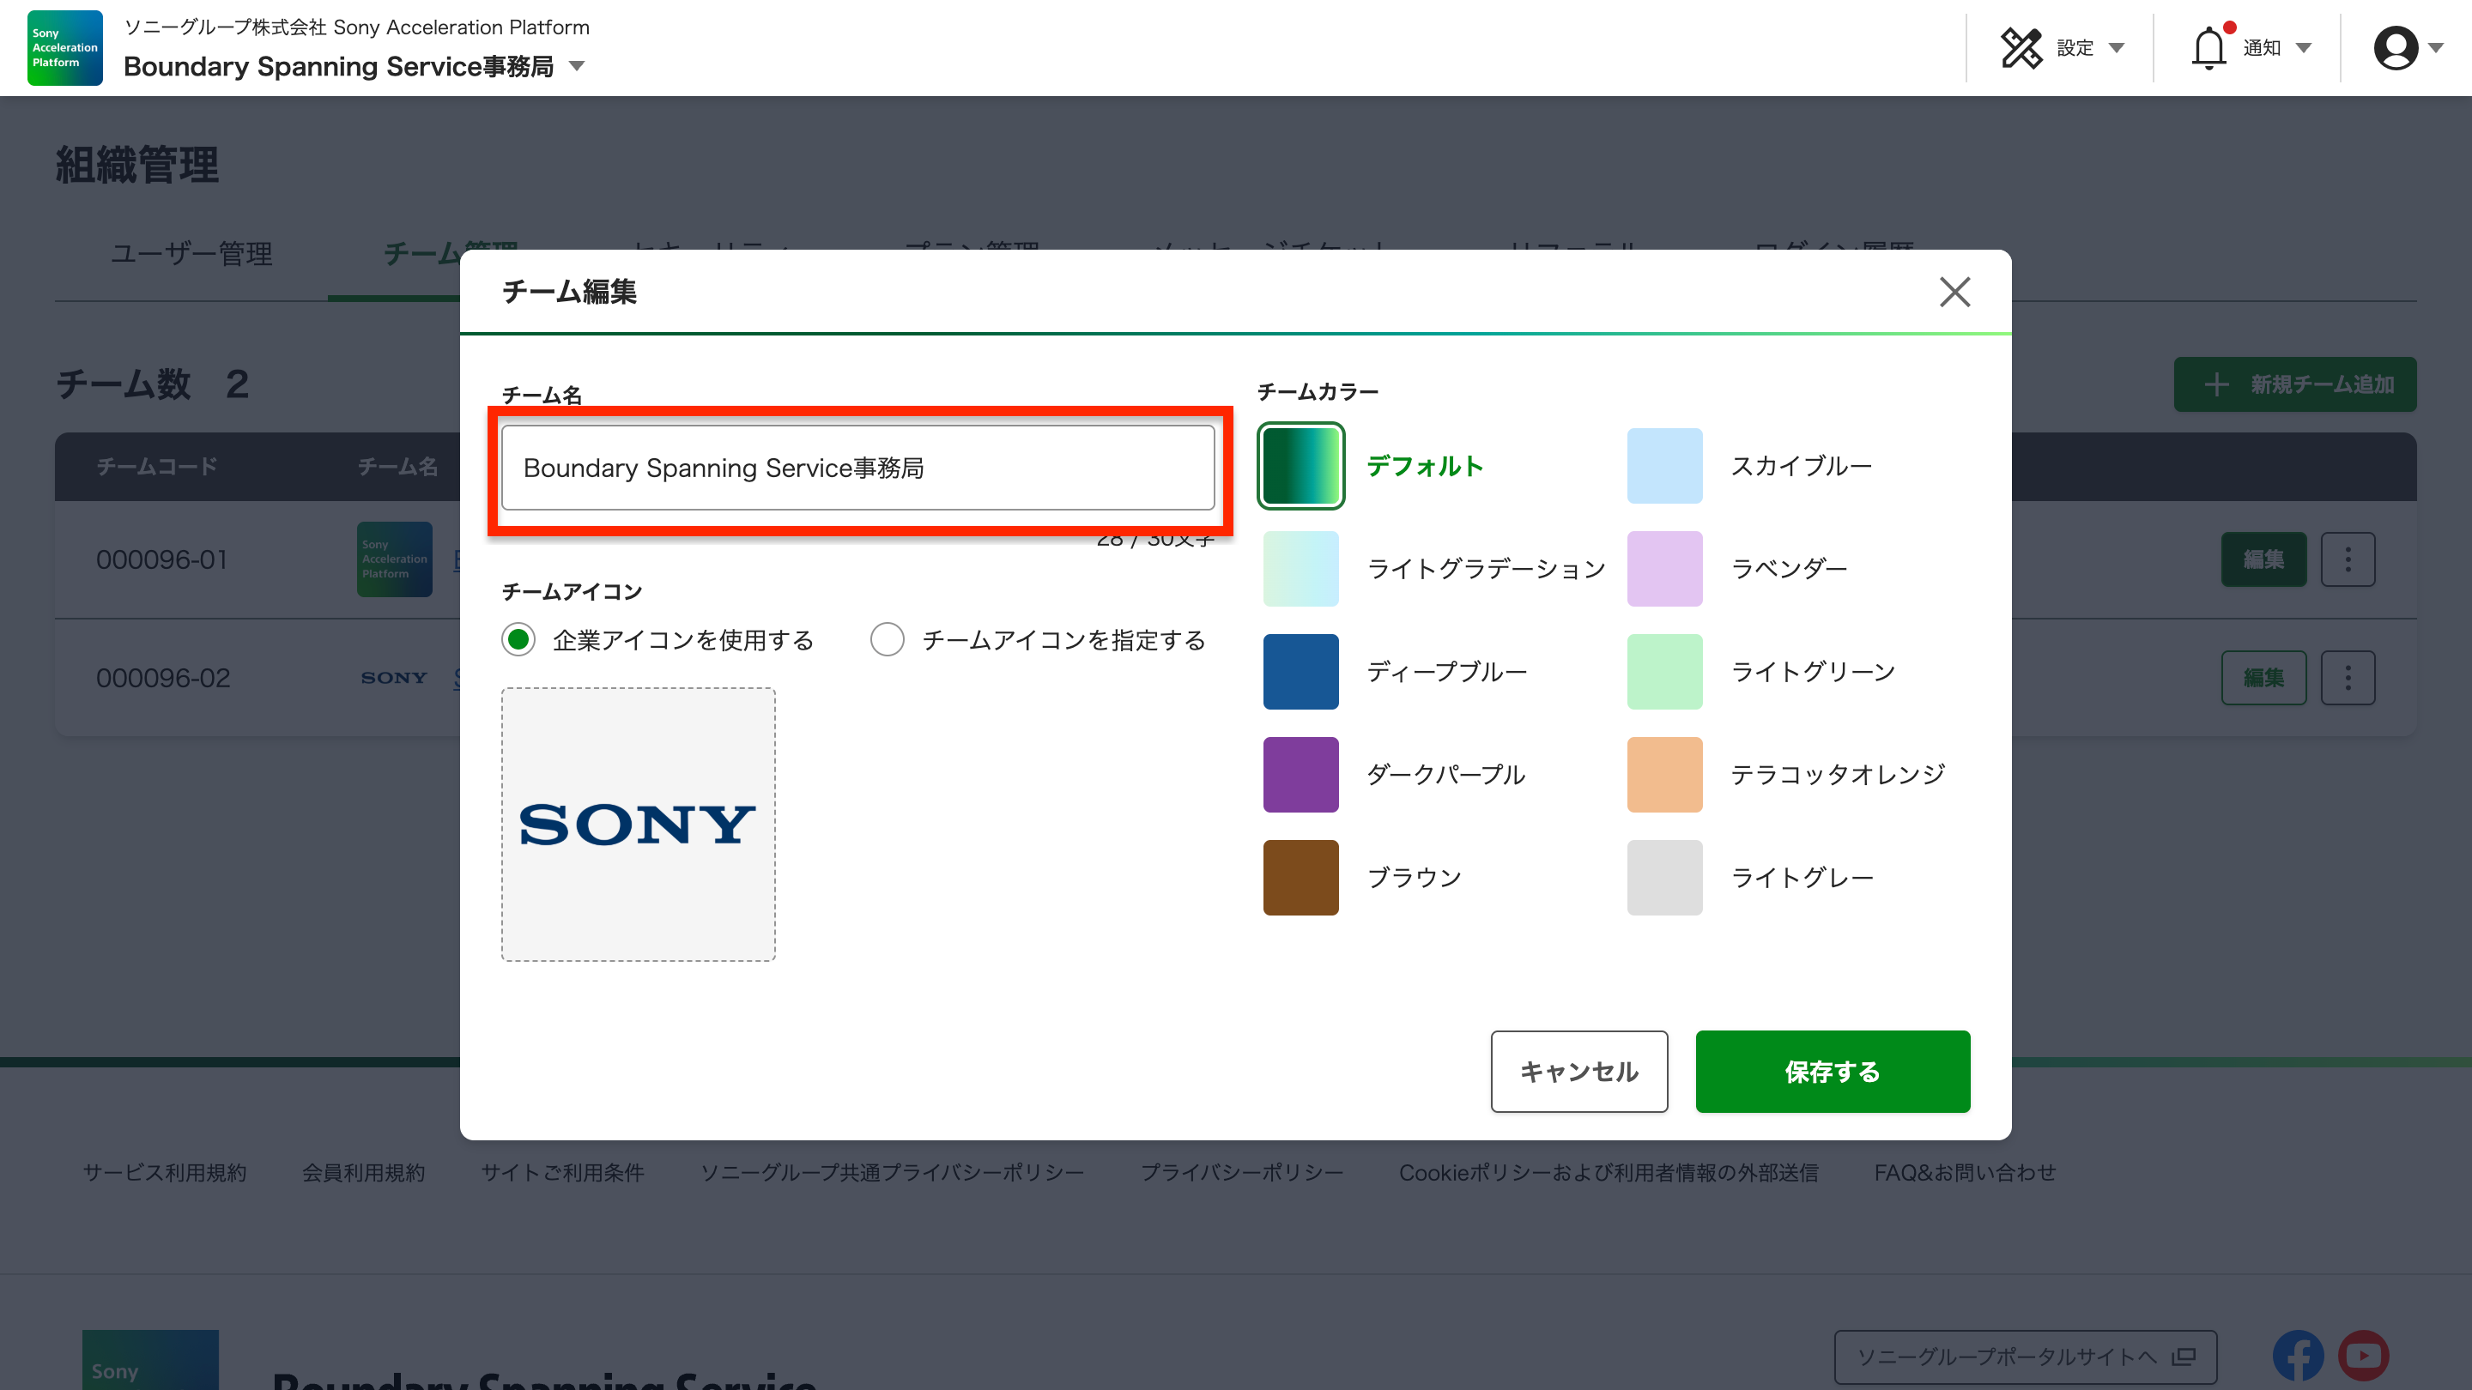Open the three-dot menu for team 000096-02

coord(2348,677)
